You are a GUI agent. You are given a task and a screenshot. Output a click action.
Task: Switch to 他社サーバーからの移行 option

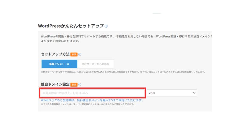click(95, 64)
